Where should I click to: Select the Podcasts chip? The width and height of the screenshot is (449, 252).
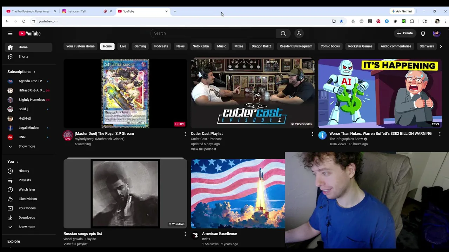click(161, 46)
